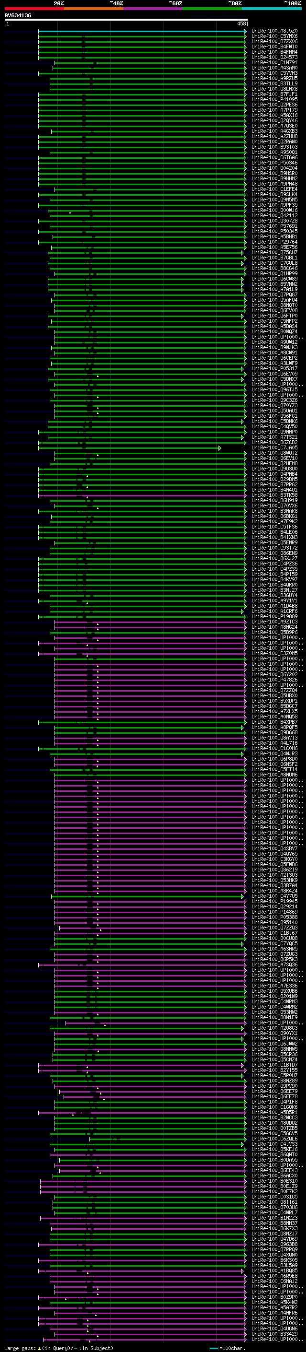Open hit UniRef100_Q42112
This screenshot has width=306, height=1352.
click(x=274, y=216)
